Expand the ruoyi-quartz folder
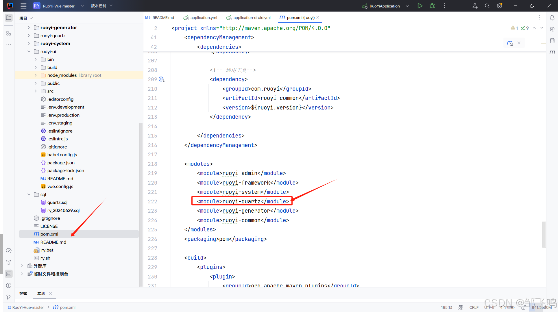The height and width of the screenshot is (312, 558). click(29, 36)
